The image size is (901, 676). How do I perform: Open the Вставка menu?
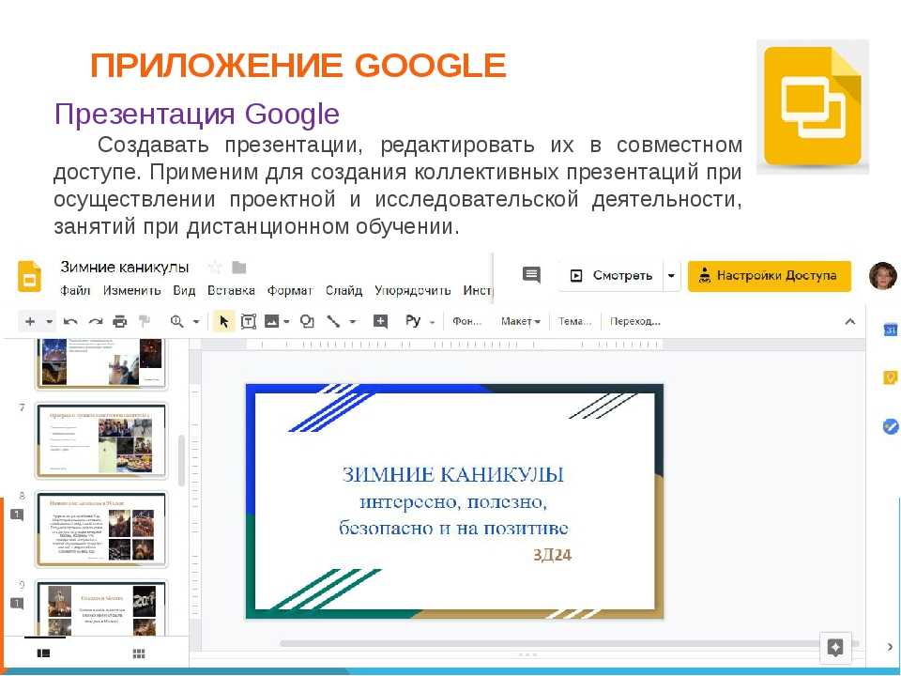point(231,291)
